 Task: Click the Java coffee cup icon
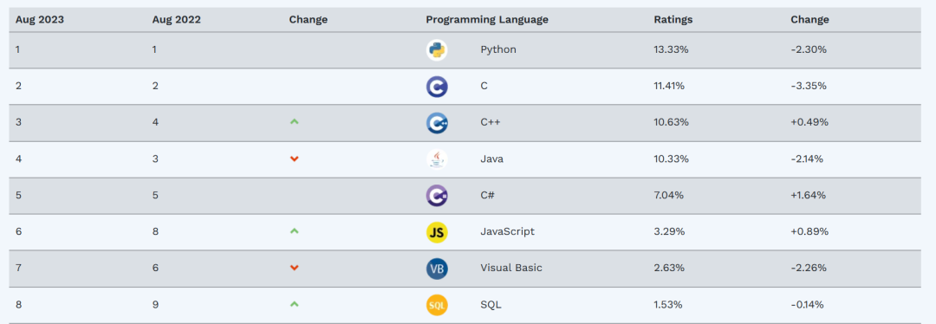(437, 159)
